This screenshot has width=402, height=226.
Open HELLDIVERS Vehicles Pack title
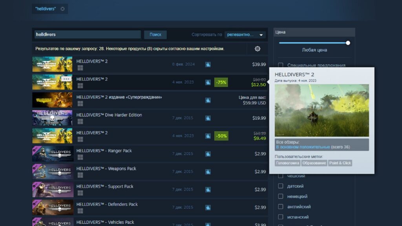[x=105, y=222]
